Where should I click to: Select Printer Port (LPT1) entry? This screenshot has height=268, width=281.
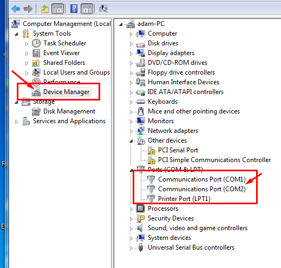click(184, 199)
